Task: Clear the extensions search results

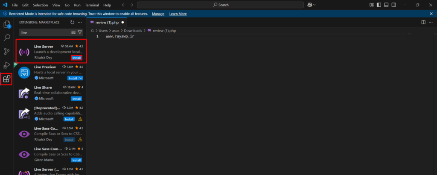Action: pos(73,32)
